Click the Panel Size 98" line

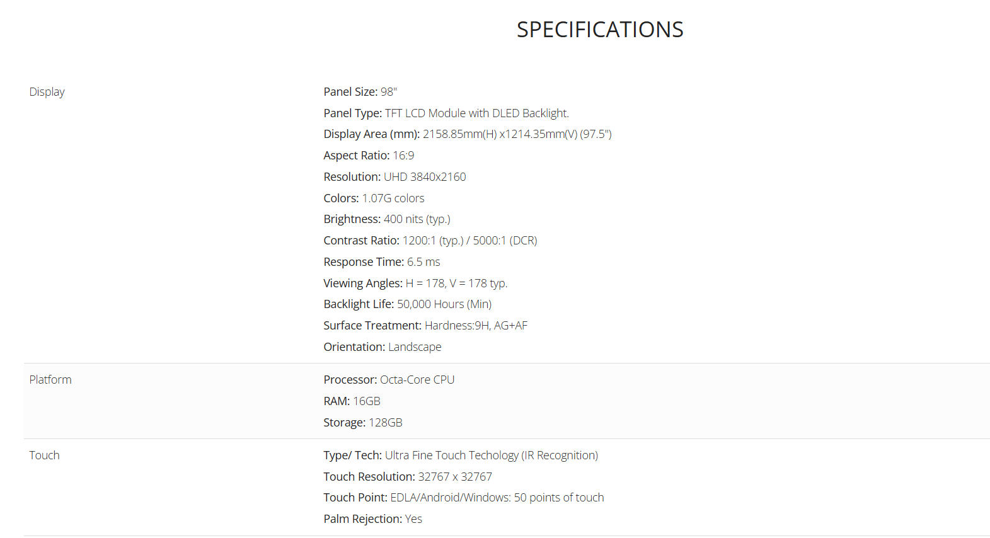(360, 92)
